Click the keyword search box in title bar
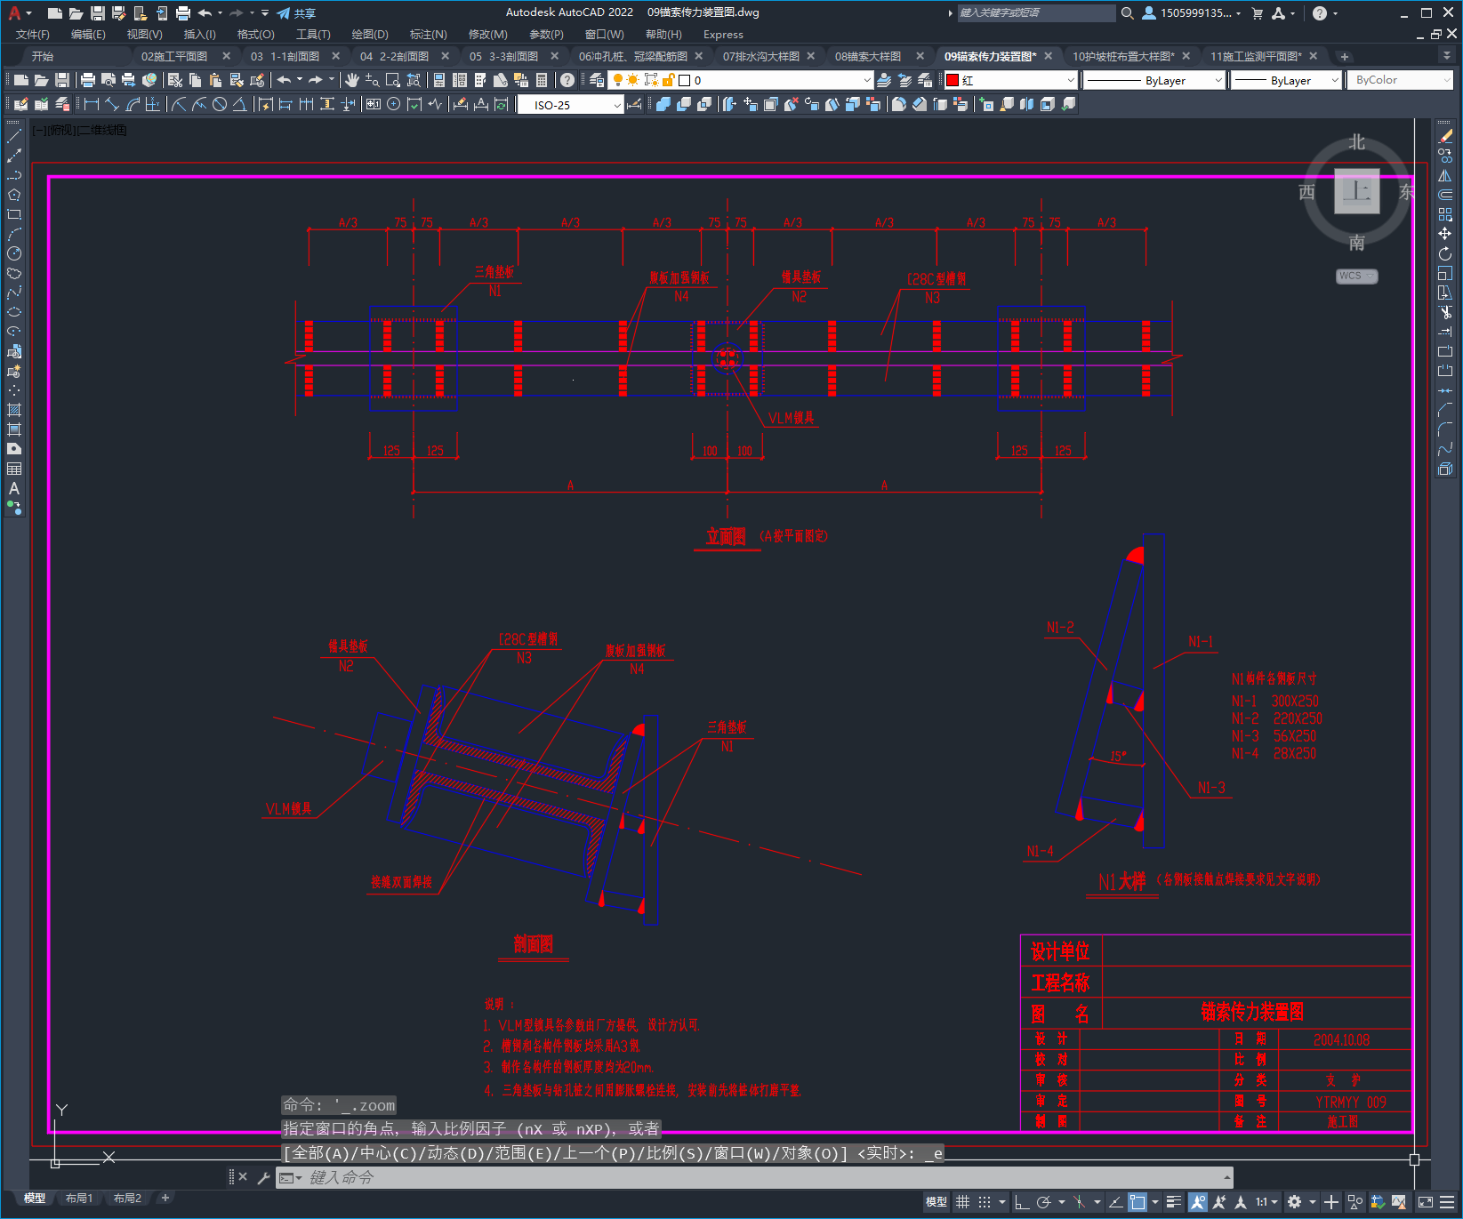 click(x=1036, y=13)
